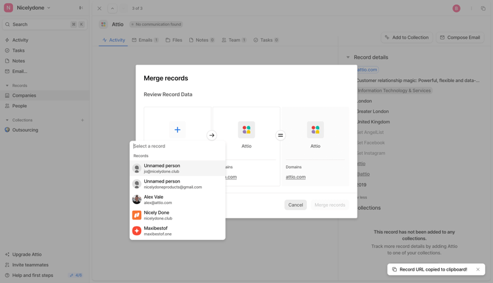Open Help and first steps
Viewport: 493px width, 283px height.
pyautogui.click(x=33, y=275)
